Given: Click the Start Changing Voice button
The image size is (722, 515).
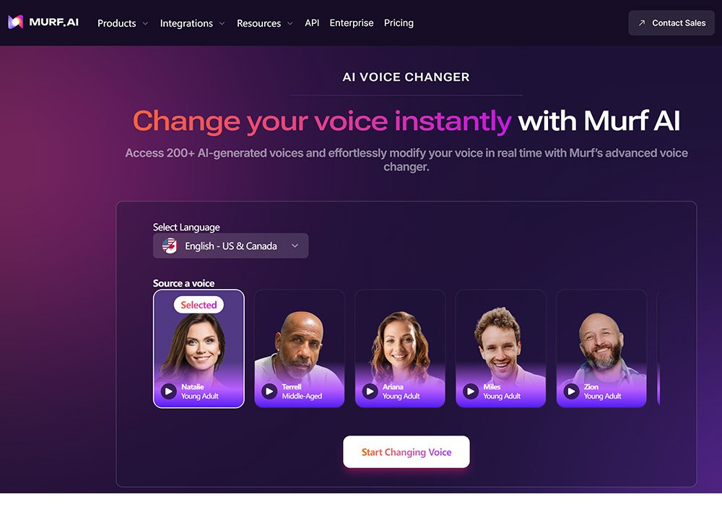Looking at the screenshot, I should click(x=406, y=452).
